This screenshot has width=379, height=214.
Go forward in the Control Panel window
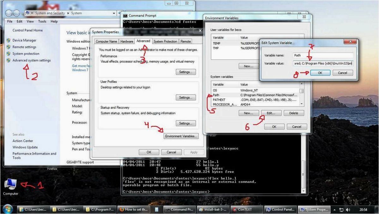click(x=17, y=13)
